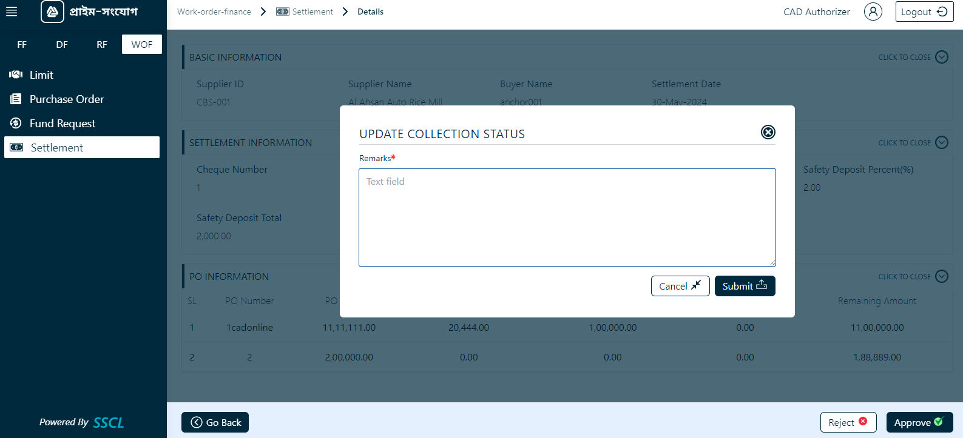This screenshot has width=963, height=438.
Task: Open the Limit menu item
Action: pos(82,75)
